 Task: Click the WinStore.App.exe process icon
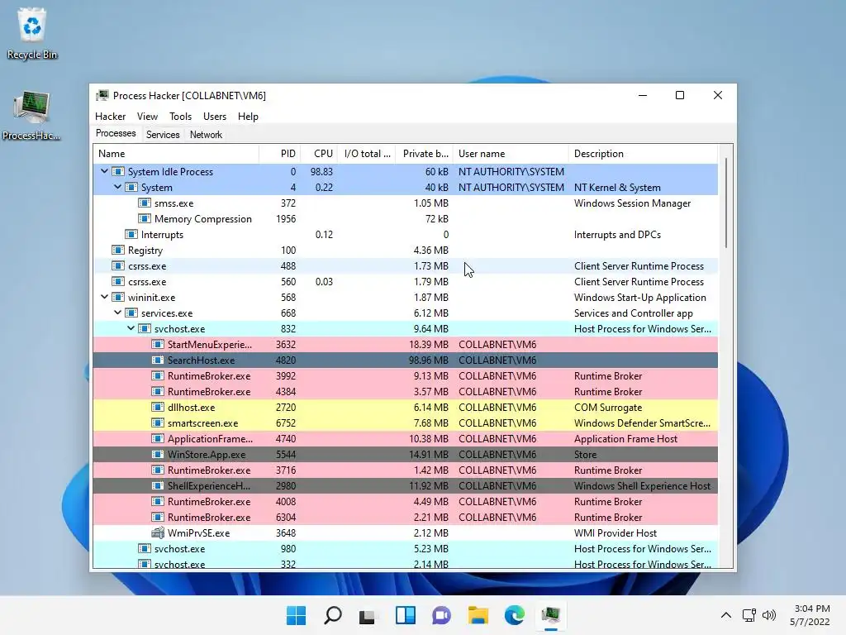(158, 454)
